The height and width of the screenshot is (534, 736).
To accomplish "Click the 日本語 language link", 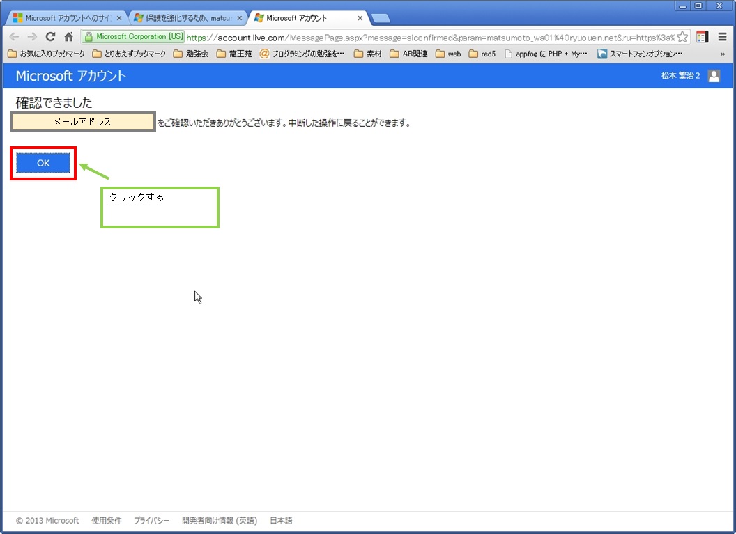I will click(x=281, y=520).
